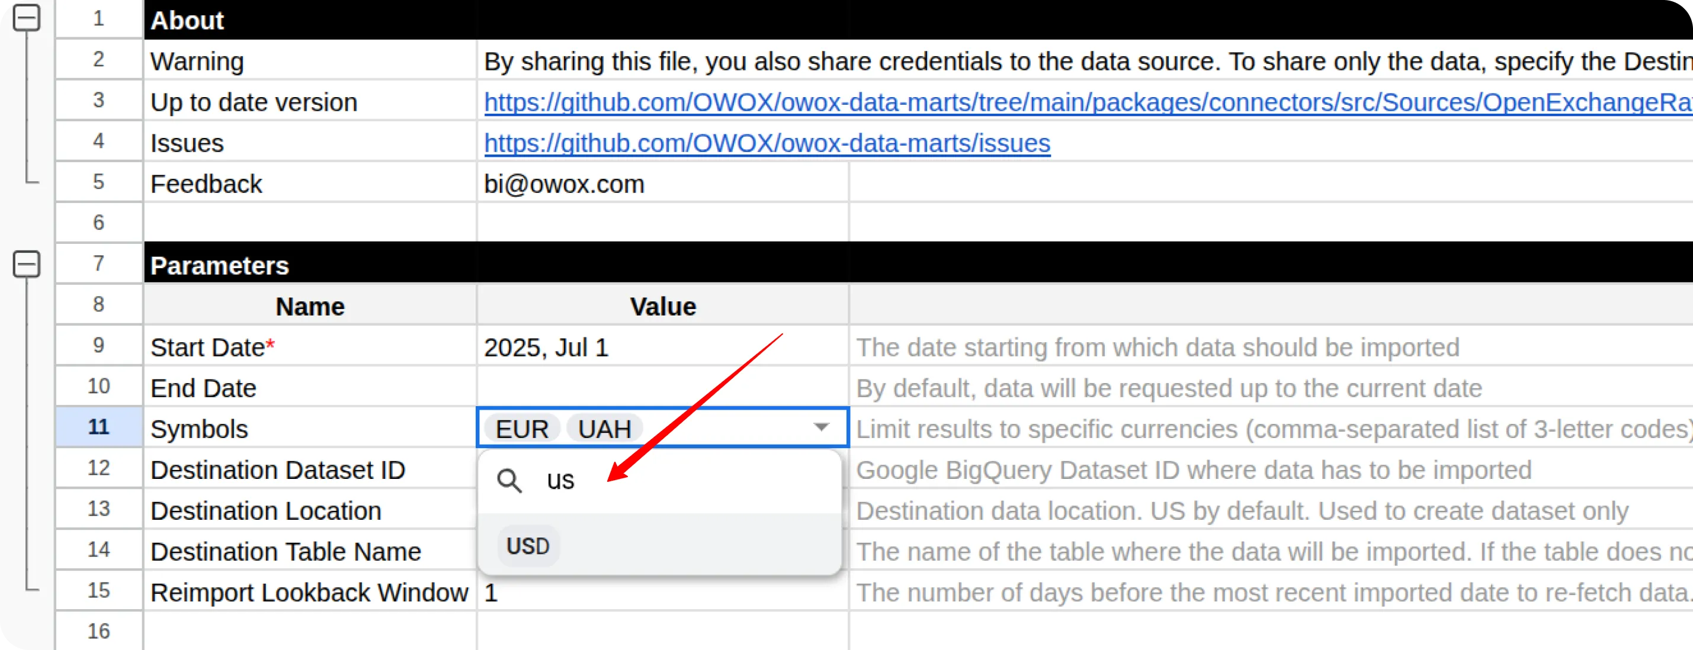Click the Parameters section header cell
This screenshot has width=1693, height=650.
(310, 265)
